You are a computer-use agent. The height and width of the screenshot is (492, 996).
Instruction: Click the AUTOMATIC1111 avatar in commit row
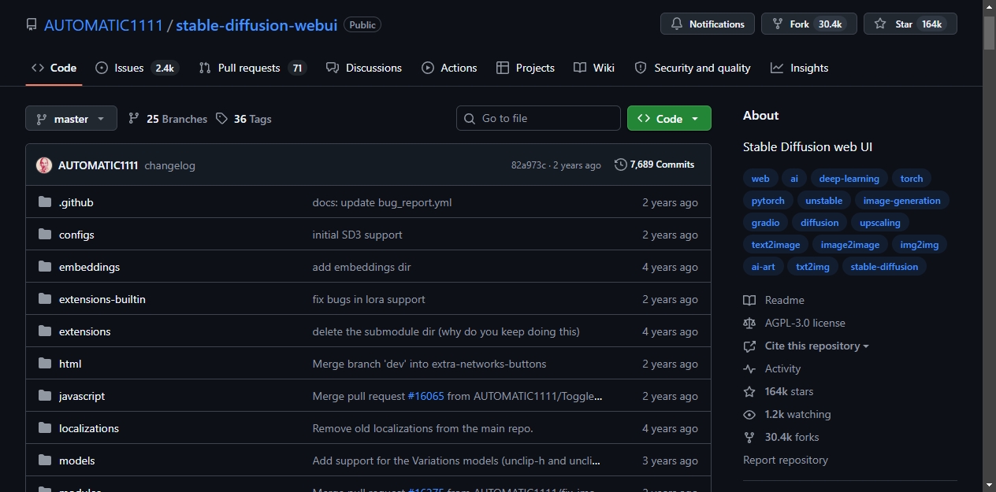click(x=44, y=165)
